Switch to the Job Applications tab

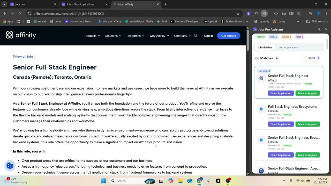pyautogui.click(x=289, y=47)
